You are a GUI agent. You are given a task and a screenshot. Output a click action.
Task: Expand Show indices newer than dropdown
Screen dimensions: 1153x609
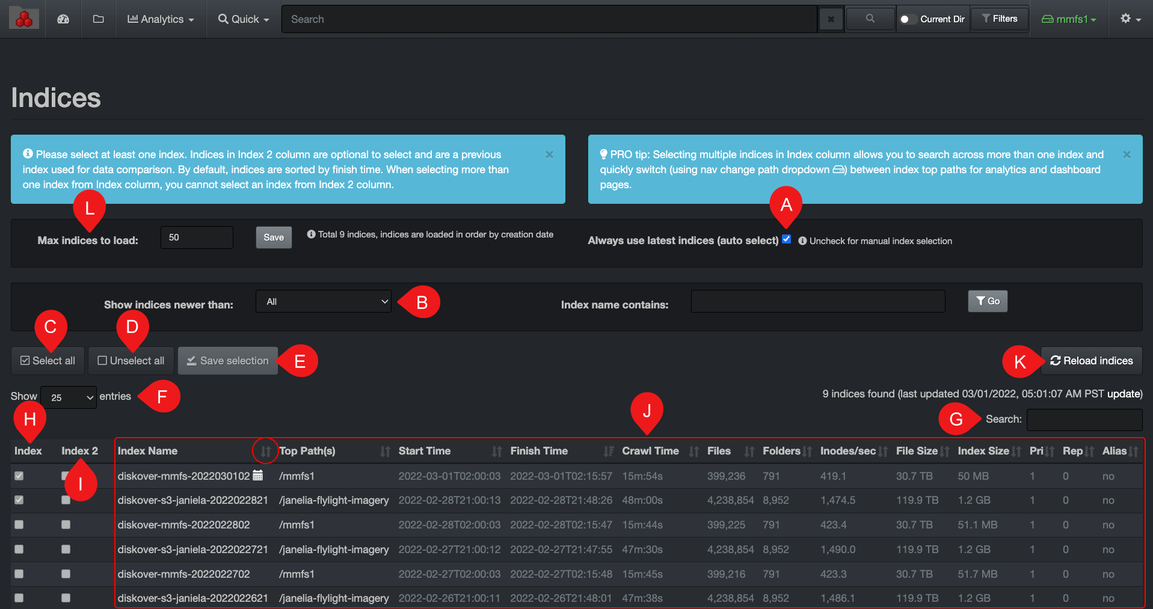click(324, 302)
